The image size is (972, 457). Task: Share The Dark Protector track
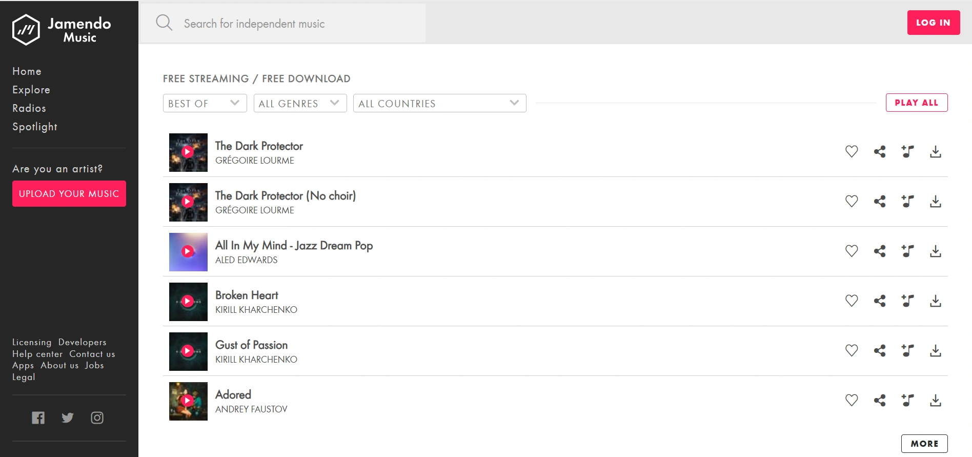click(880, 152)
